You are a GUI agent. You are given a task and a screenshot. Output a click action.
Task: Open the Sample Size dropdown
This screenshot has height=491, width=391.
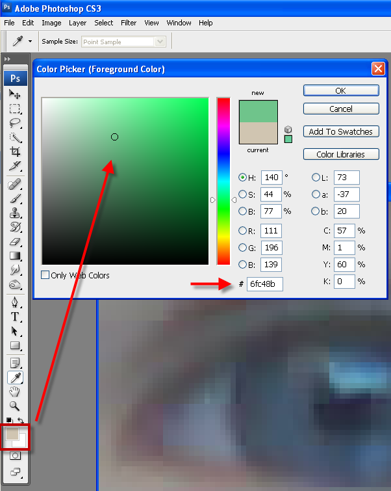pos(160,42)
